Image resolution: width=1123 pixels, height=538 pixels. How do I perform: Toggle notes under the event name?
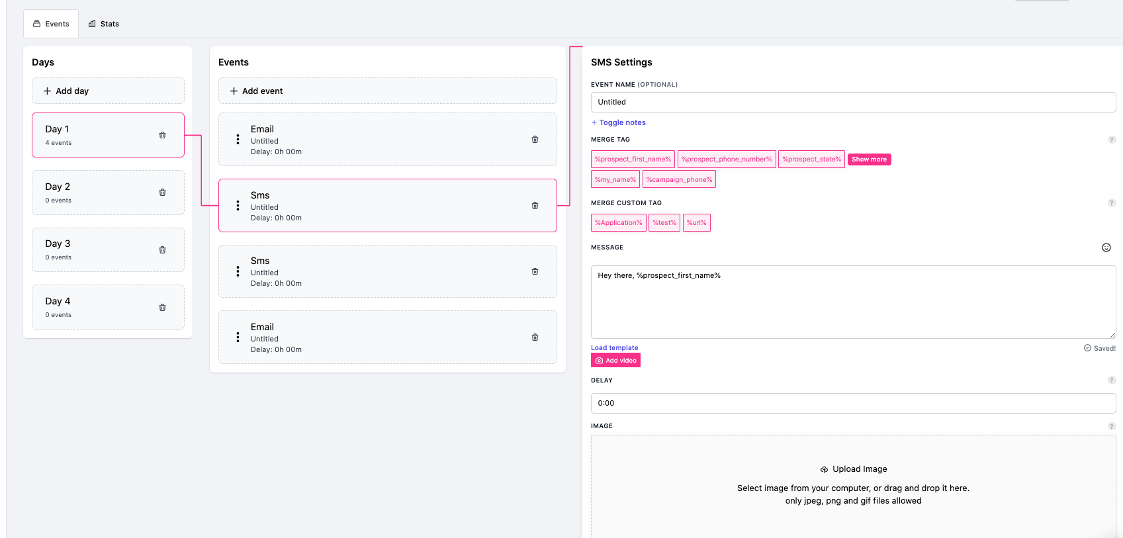619,122
